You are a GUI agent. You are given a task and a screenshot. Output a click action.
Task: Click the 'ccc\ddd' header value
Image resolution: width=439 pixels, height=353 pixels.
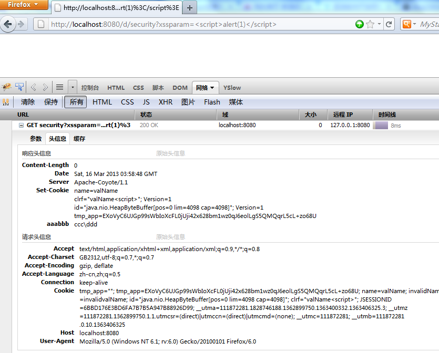[85, 224]
